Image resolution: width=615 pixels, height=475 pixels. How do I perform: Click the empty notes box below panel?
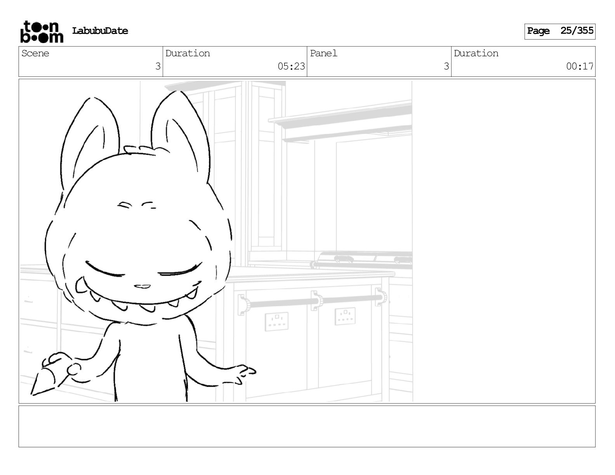pyautogui.click(x=307, y=426)
